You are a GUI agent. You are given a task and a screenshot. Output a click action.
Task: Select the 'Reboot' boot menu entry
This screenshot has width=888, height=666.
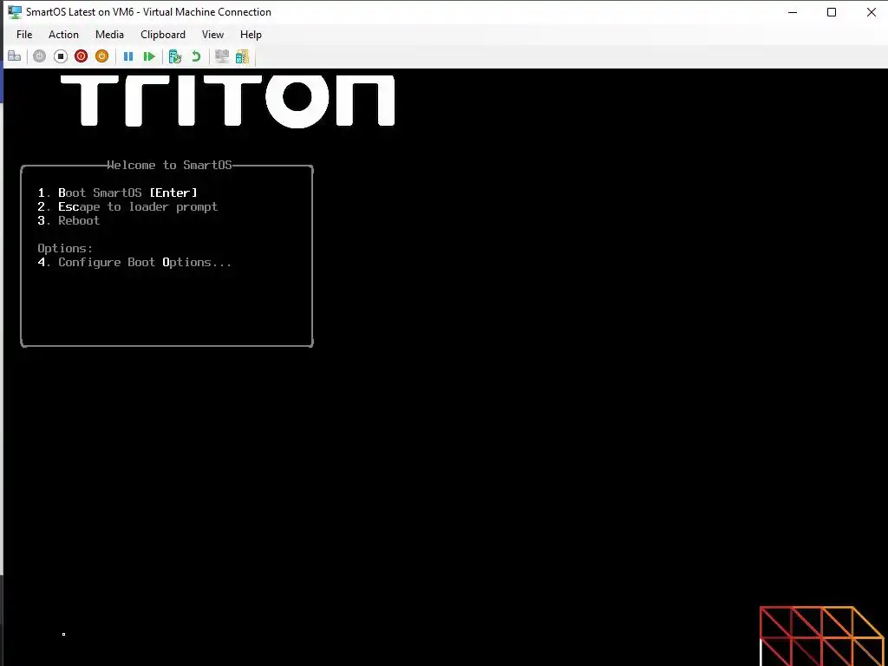point(69,220)
